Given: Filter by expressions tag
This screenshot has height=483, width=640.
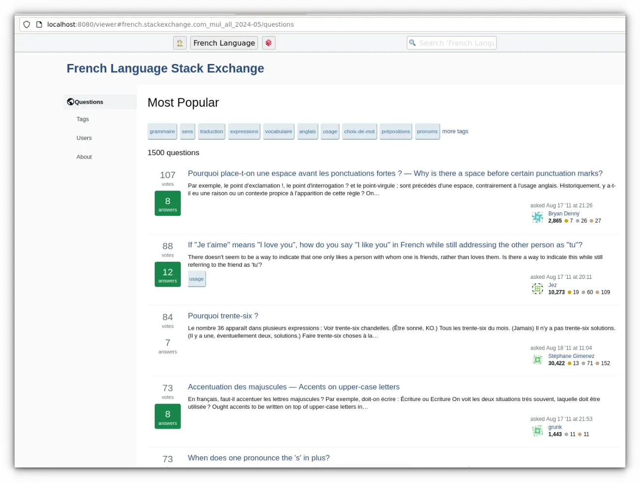Looking at the screenshot, I should point(244,131).
